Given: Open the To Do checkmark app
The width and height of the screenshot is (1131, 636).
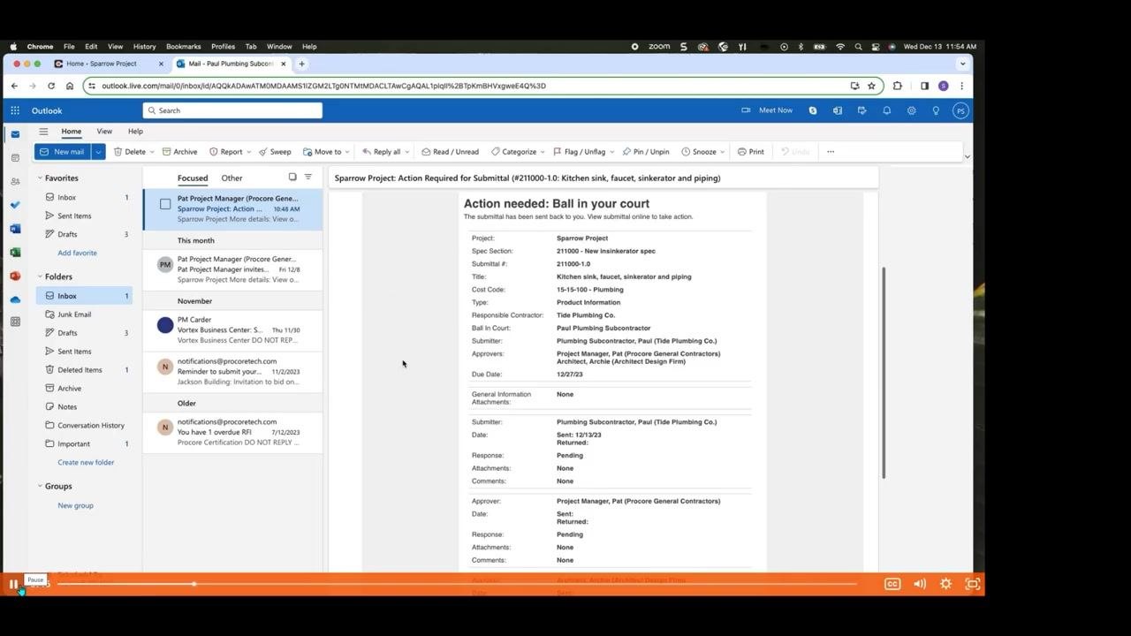Looking at the screenshot, I should (x=15, y=205).
